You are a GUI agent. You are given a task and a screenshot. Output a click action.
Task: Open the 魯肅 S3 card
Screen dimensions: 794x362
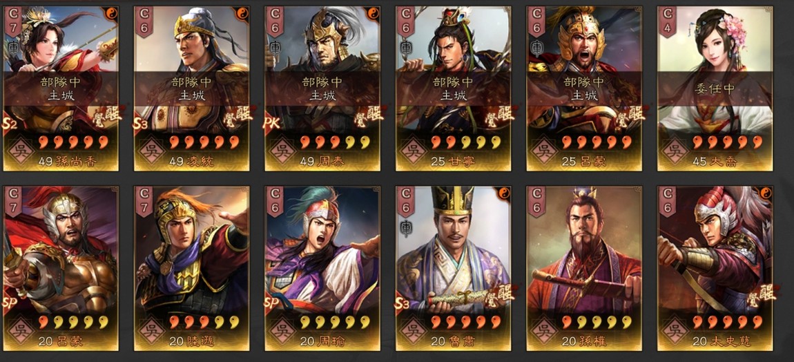(x=453, y=268)
